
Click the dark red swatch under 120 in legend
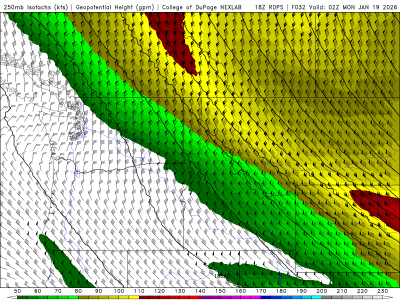(x=154, y=297)
